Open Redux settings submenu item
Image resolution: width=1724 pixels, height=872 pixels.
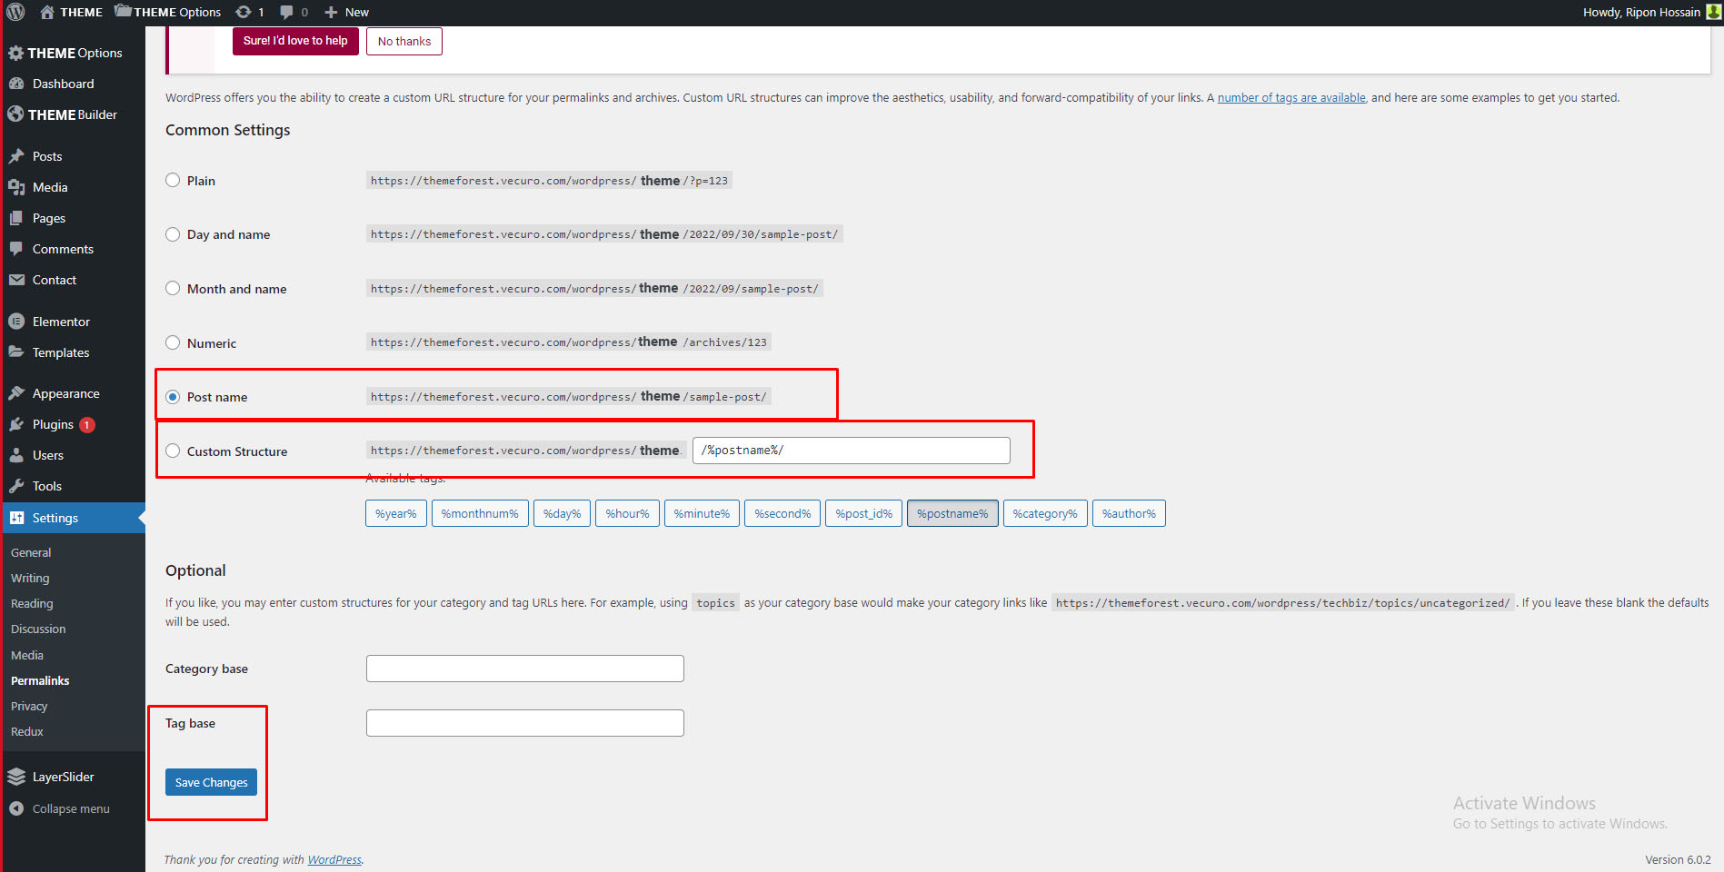[27, 731]
